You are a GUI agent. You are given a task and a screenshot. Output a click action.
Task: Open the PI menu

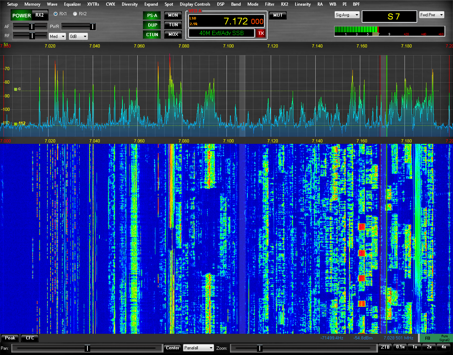tap(344, 4)
